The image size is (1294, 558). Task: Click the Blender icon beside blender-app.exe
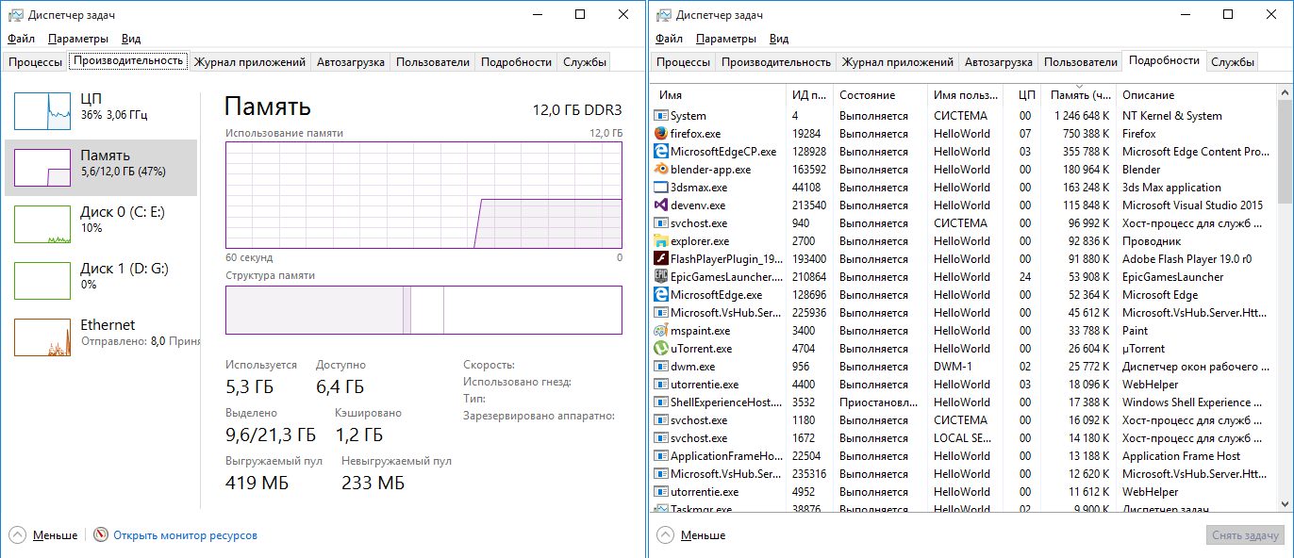point(660,170)
